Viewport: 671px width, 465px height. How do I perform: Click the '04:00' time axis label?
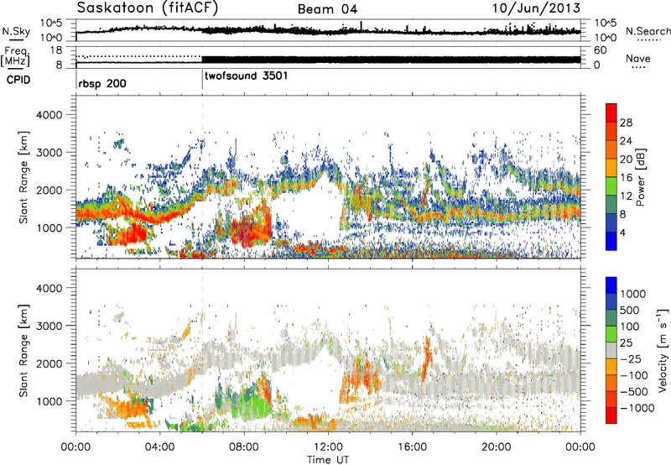coord(159,447)
